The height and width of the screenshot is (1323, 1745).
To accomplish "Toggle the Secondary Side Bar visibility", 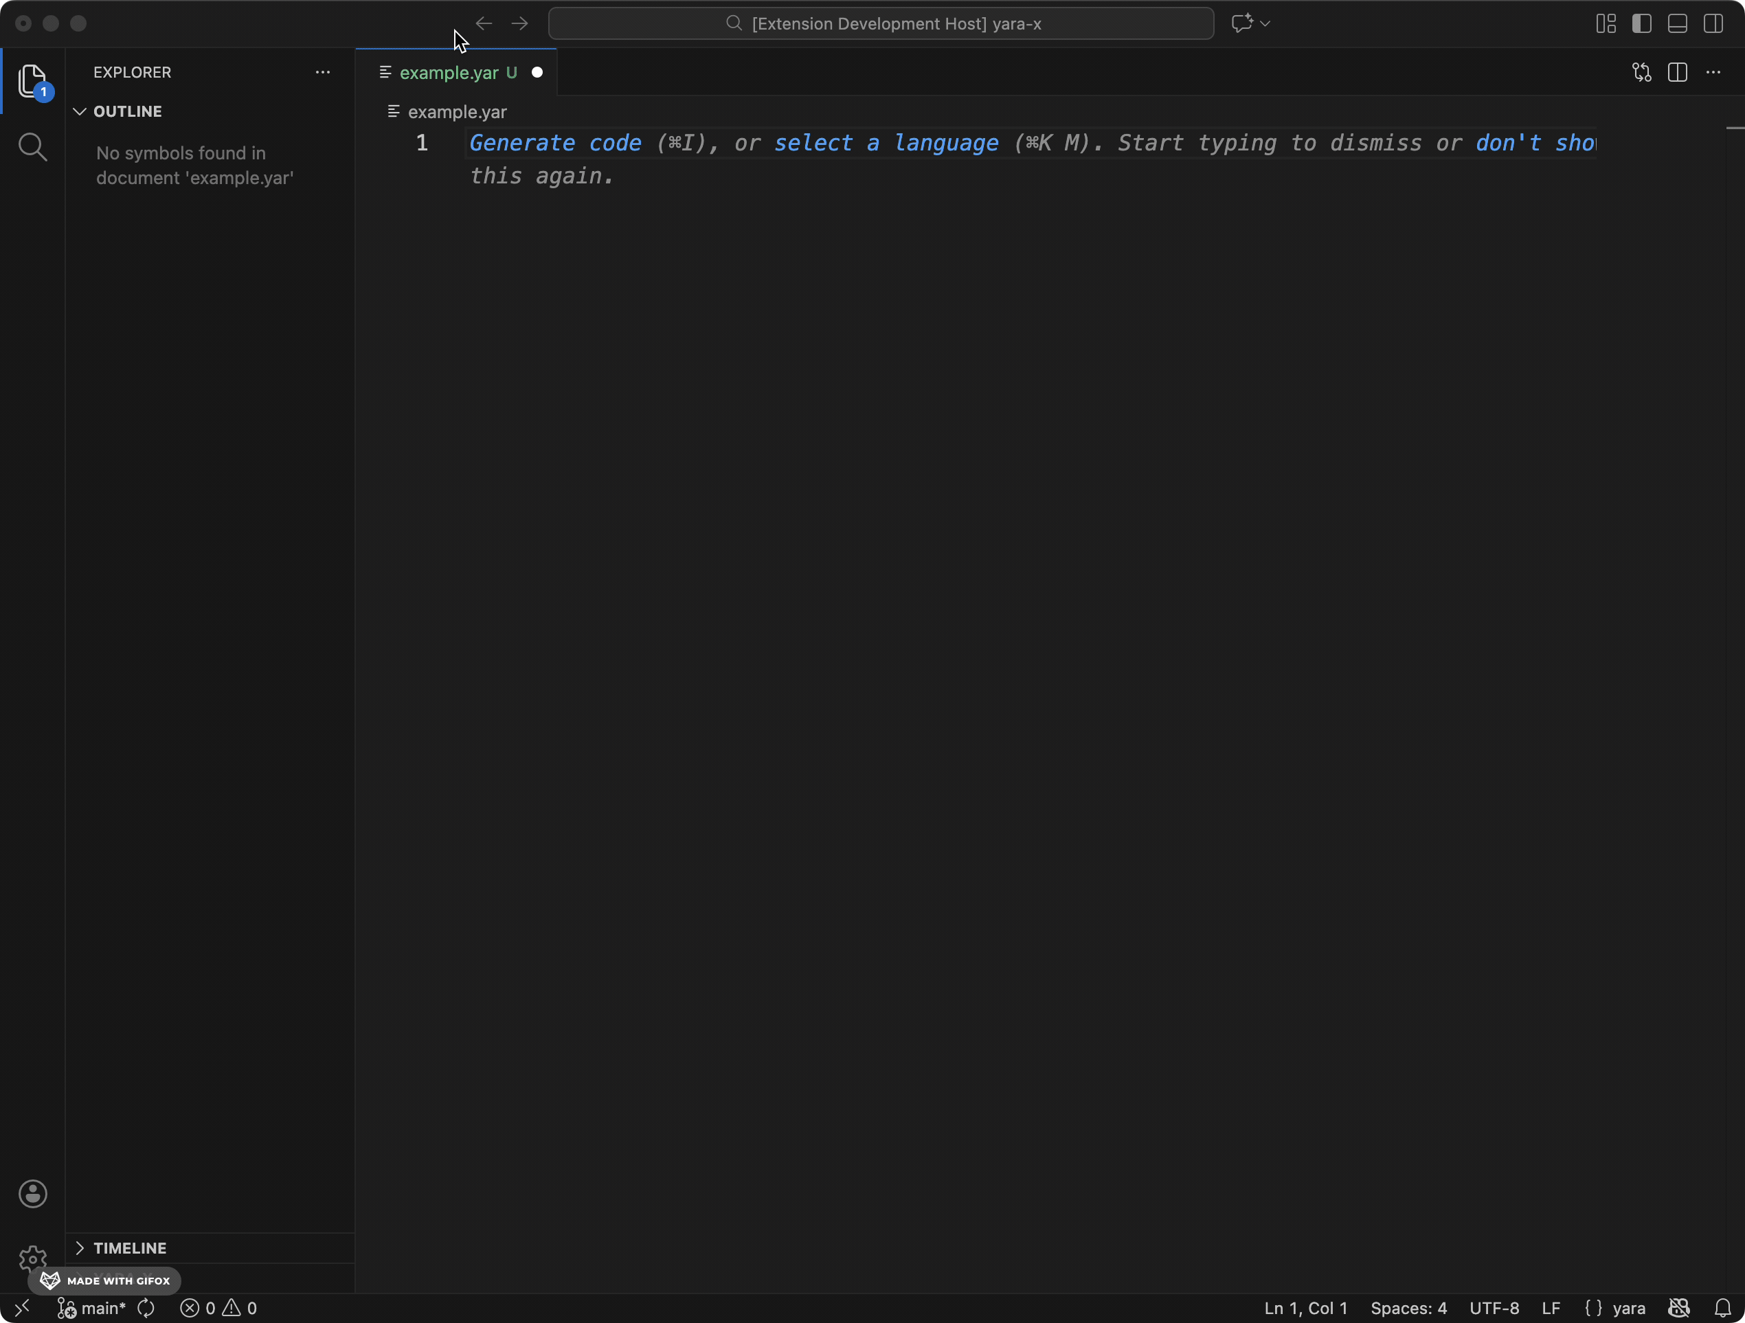I will coord(1713,23).
